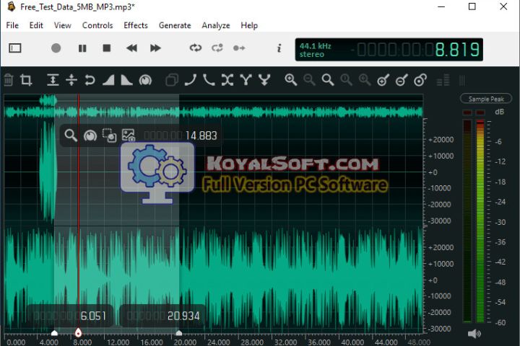Zoom out on the waveform
This screenshot has height=346, width=520.
tap(309, 80)
